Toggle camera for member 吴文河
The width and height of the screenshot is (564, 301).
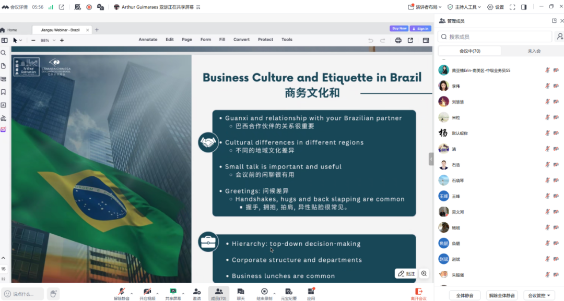(x=556, y=212)
